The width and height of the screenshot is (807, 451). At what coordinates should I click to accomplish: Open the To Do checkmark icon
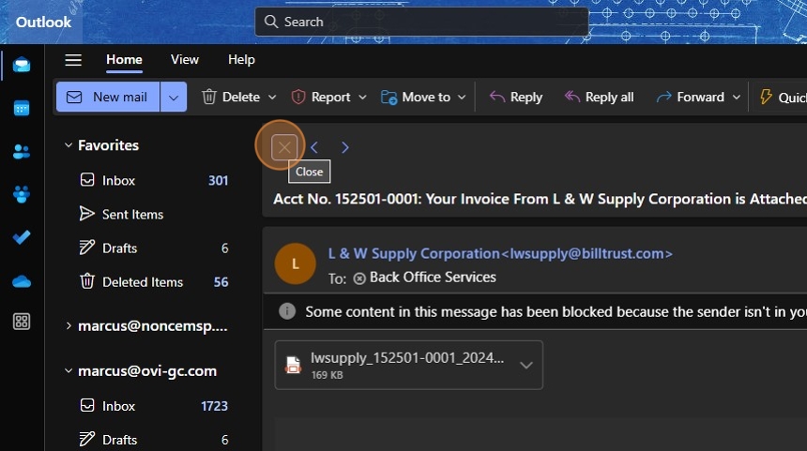[x=22, y=237]
